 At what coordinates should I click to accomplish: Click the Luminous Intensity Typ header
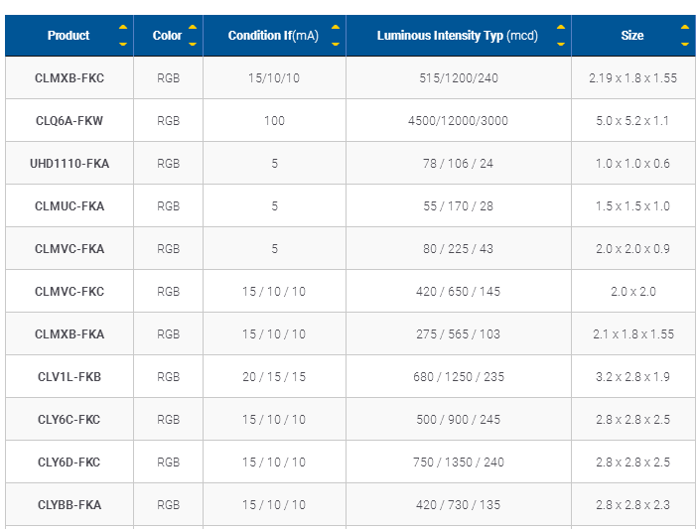click(457, 36)
